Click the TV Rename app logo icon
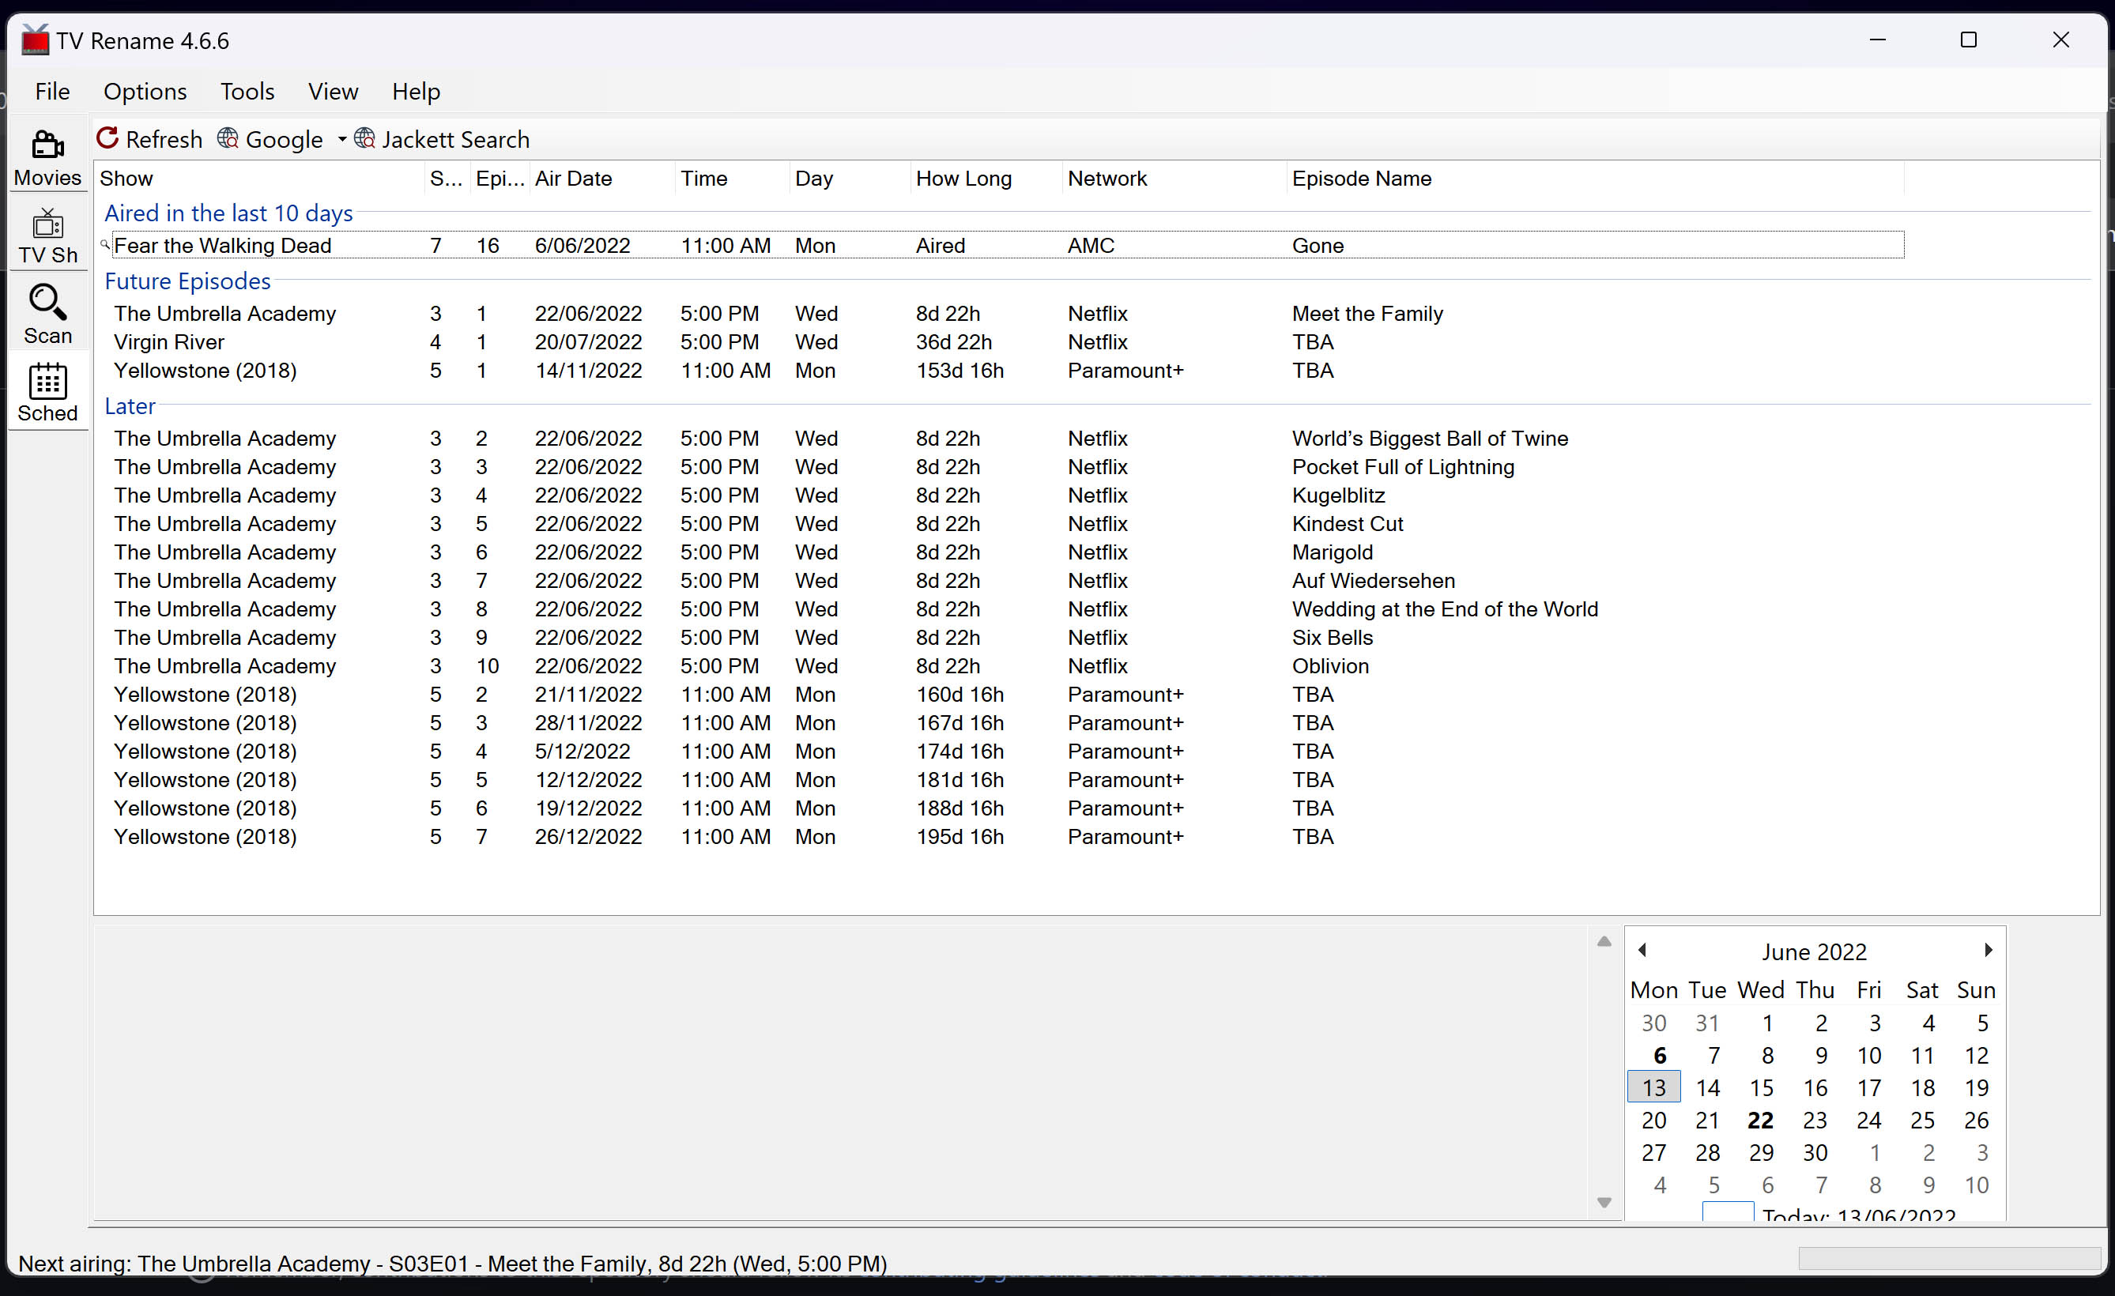Screen dimensions: 2115x1296 [36, 40]
